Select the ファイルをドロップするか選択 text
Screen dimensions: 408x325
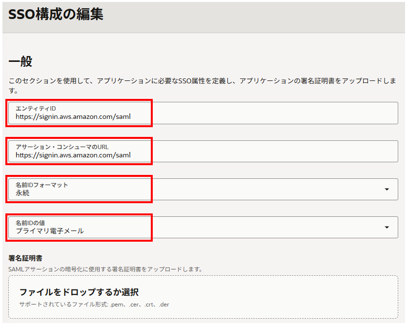tap(79, 292)
